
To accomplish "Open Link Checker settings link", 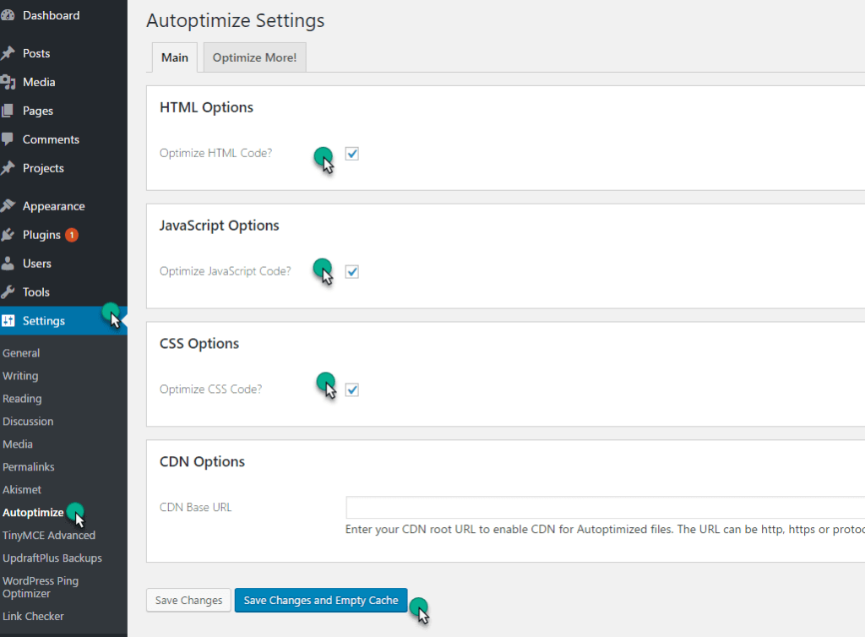I will point(33,616).
